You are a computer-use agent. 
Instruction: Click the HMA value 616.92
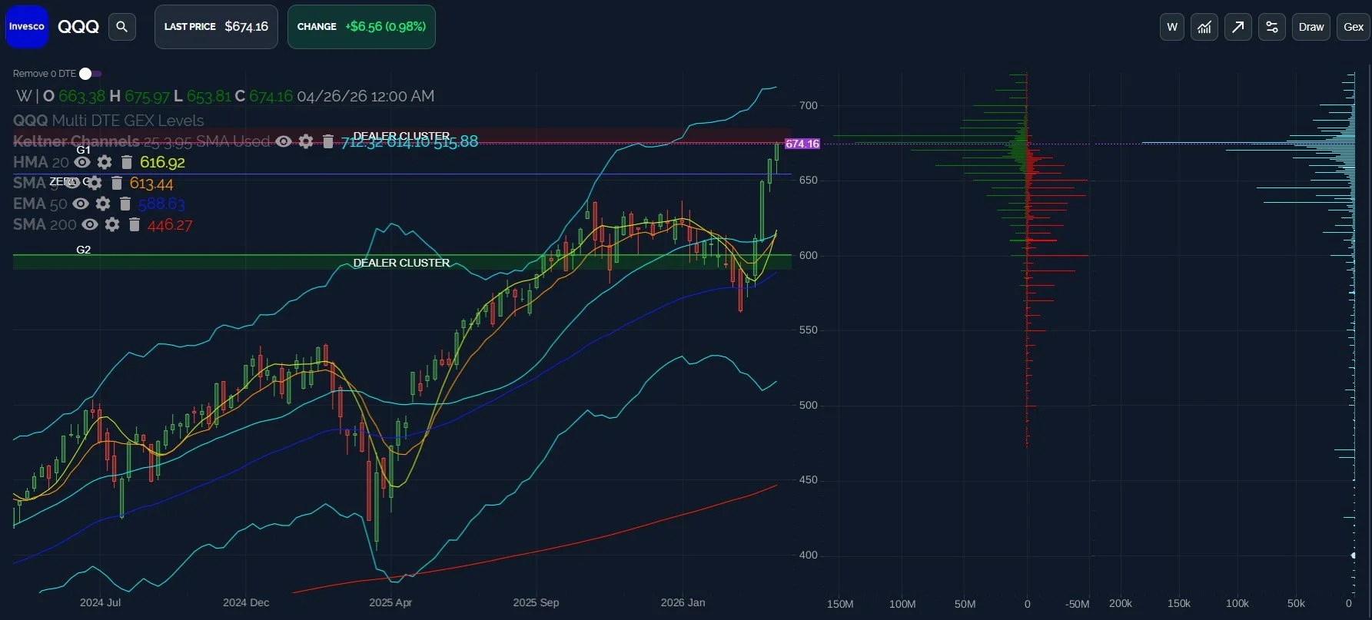coord(162,162)
